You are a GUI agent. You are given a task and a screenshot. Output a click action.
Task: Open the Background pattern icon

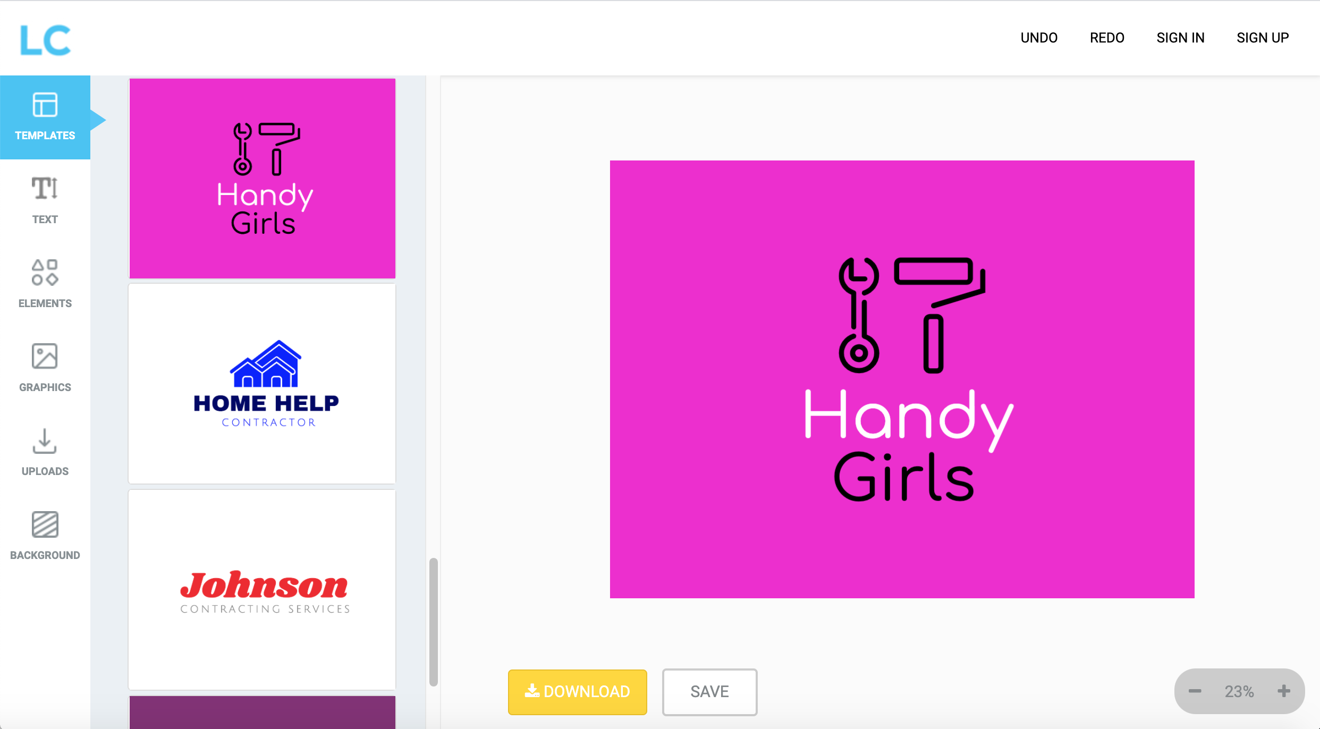[45, 524]
